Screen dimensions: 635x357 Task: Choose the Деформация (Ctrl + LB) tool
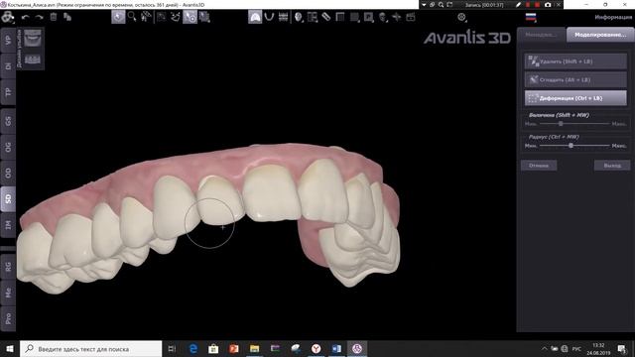[575, 98]
